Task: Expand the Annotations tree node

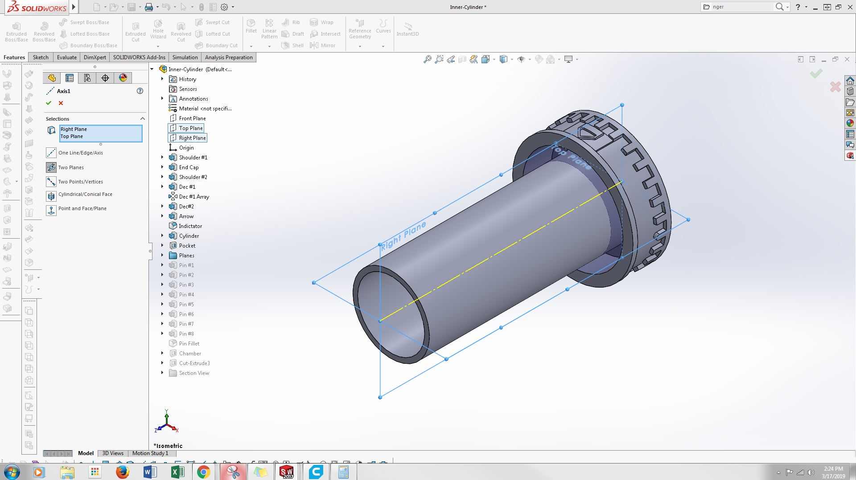Action: 162,99
